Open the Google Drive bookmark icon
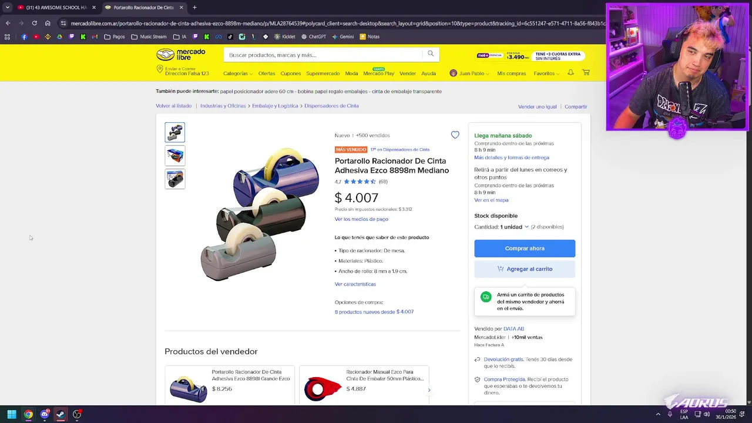The image size is (752, 423). [59, 36]
